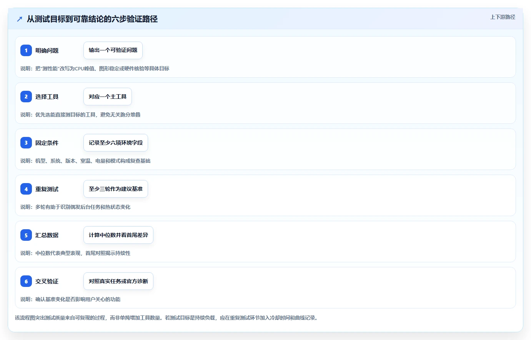Click step number 6 badge
The height and width of the screenshot is (340, 531).
click(26, 281)
